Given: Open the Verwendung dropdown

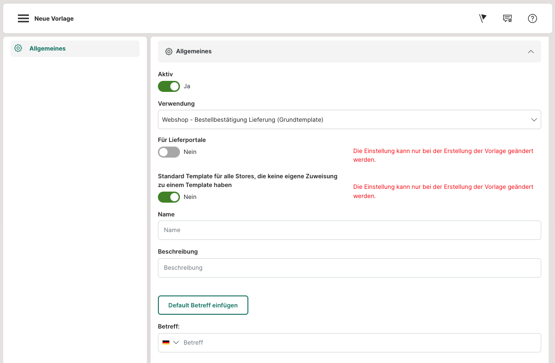Looking at the screenshot, I should point(349,119).
